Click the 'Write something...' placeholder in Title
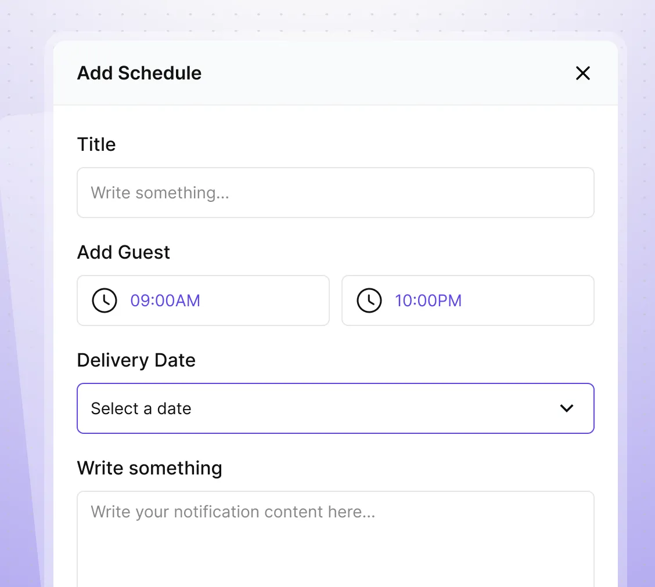 [x=160, y=193]
